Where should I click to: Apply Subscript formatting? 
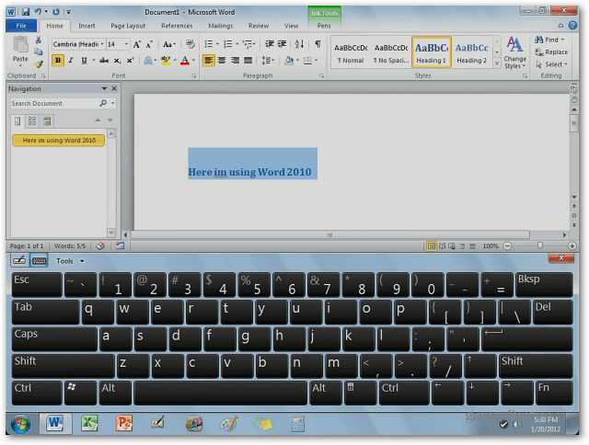(x=118, y=61)
